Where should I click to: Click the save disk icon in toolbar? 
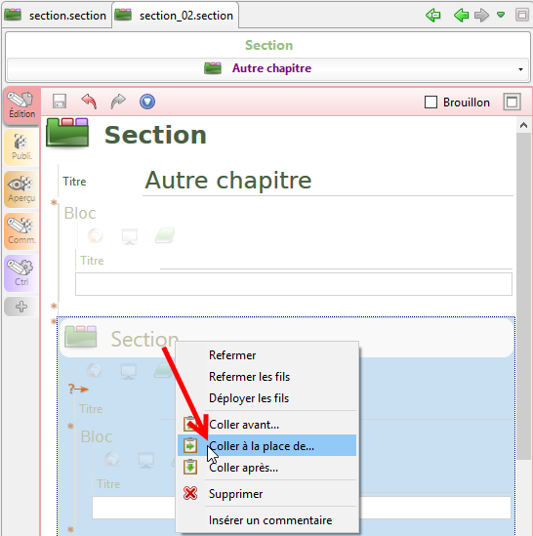click(60, 102)
